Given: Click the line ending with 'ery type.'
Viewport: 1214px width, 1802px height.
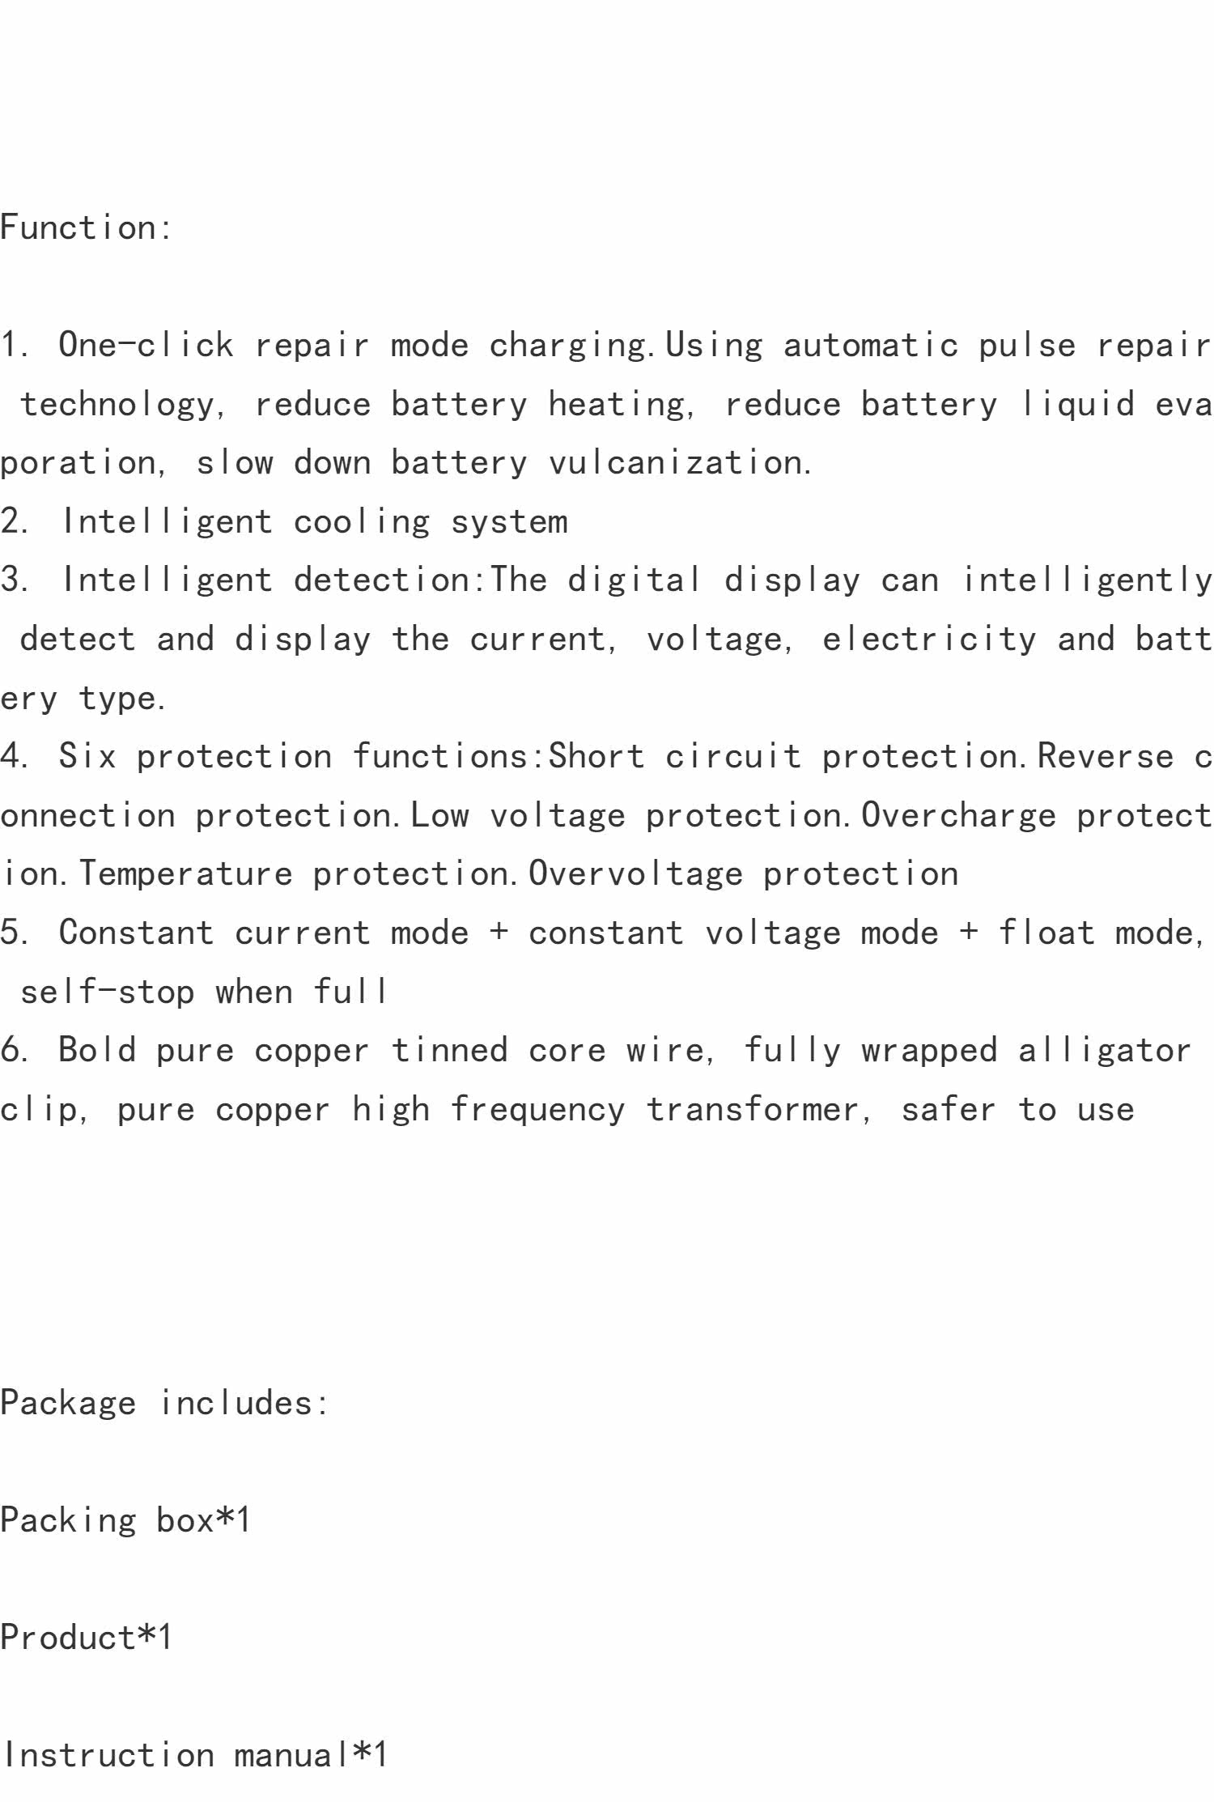Looking at the screenshot, I should pyautogui.click(x=83, y=699).
